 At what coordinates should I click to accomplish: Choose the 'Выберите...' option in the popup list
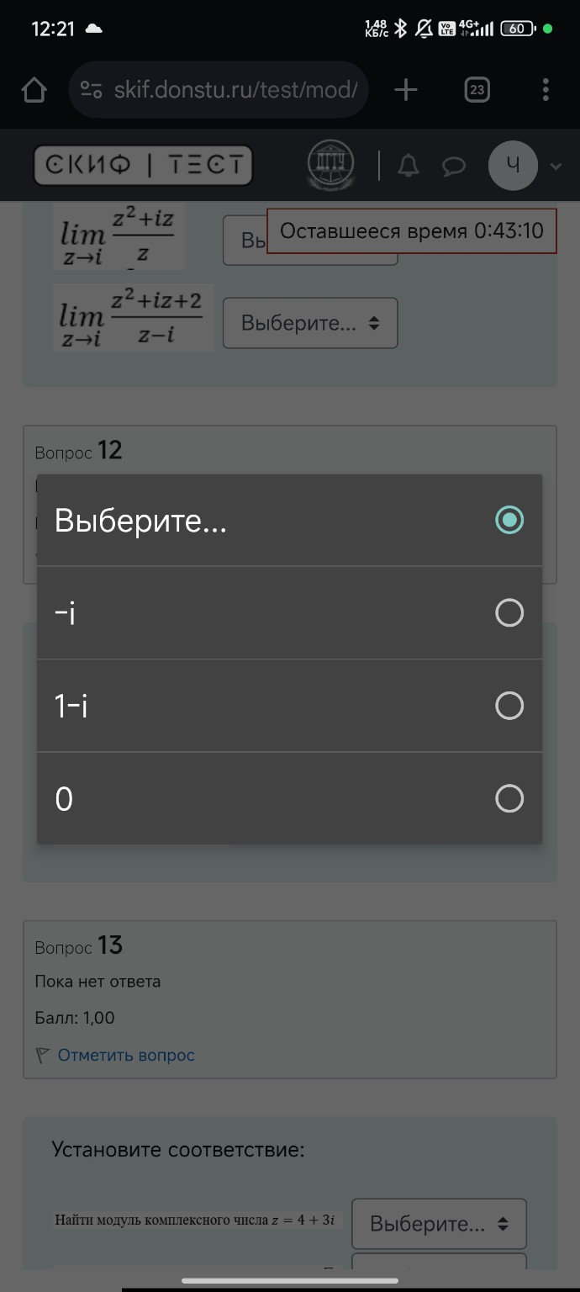point(141,521)
